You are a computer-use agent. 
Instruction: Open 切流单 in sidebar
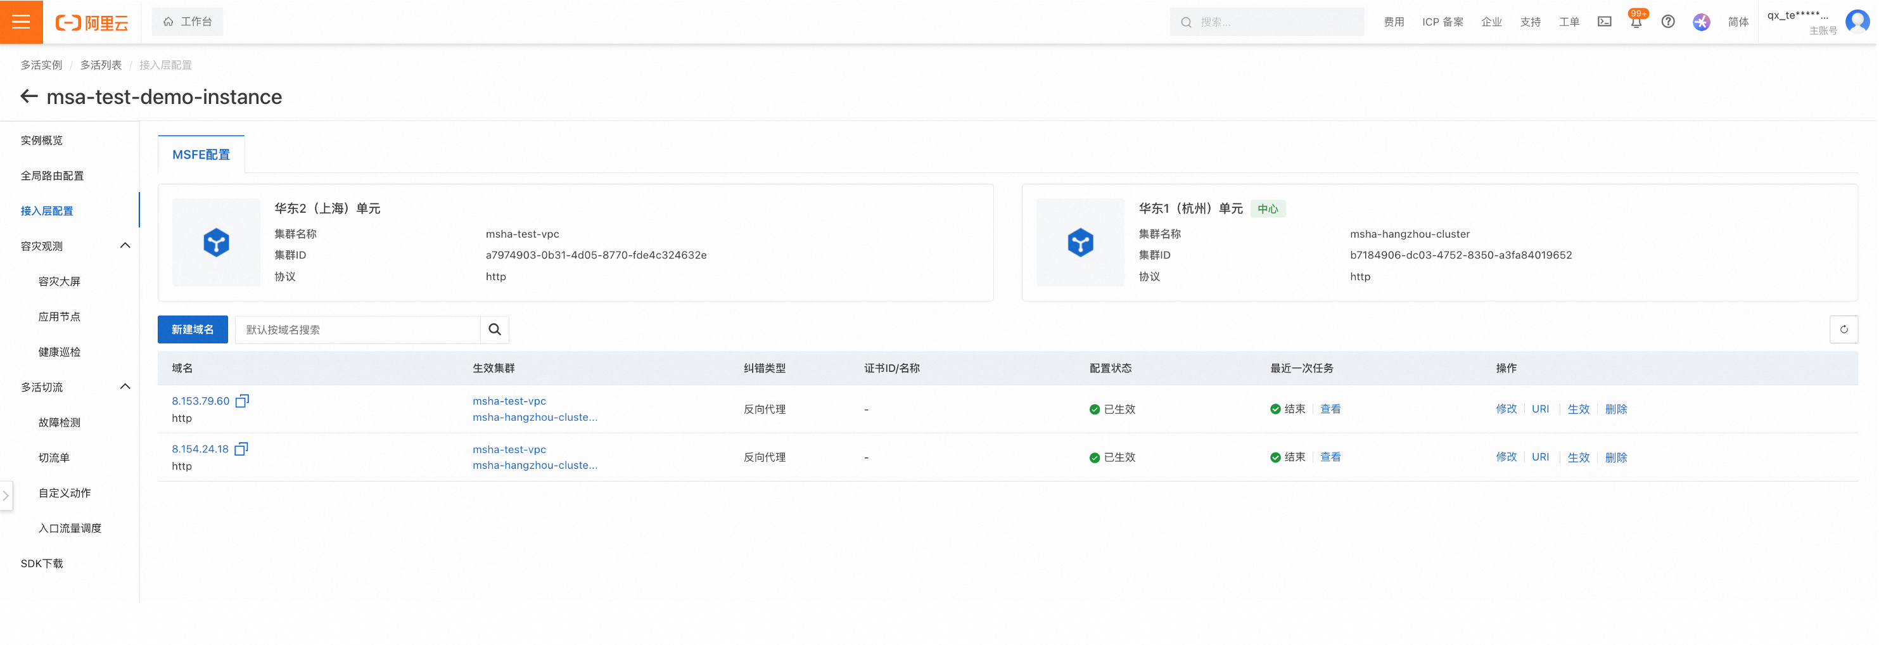54,457
